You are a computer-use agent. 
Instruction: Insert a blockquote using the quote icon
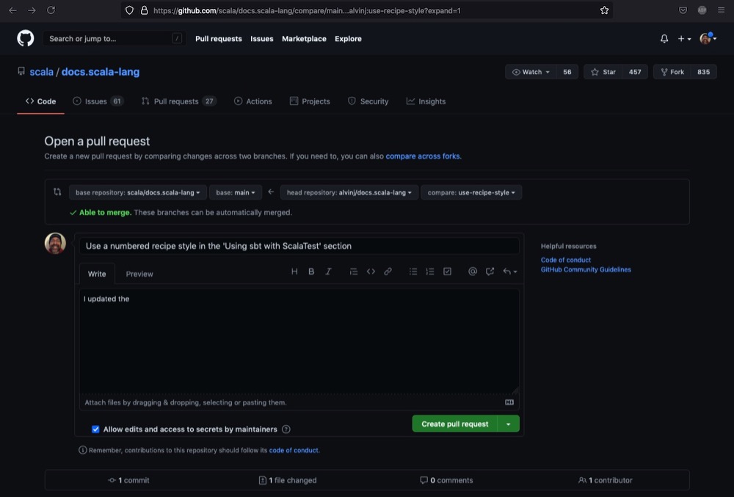tap(353, 271)
